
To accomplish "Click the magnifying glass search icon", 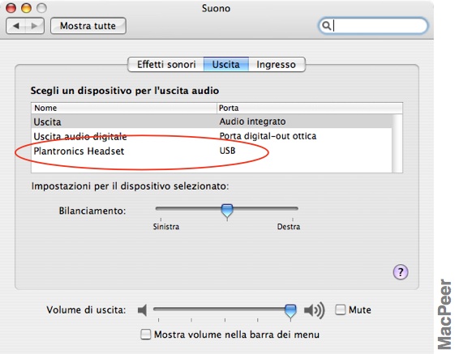I will [x=327, y=26].
